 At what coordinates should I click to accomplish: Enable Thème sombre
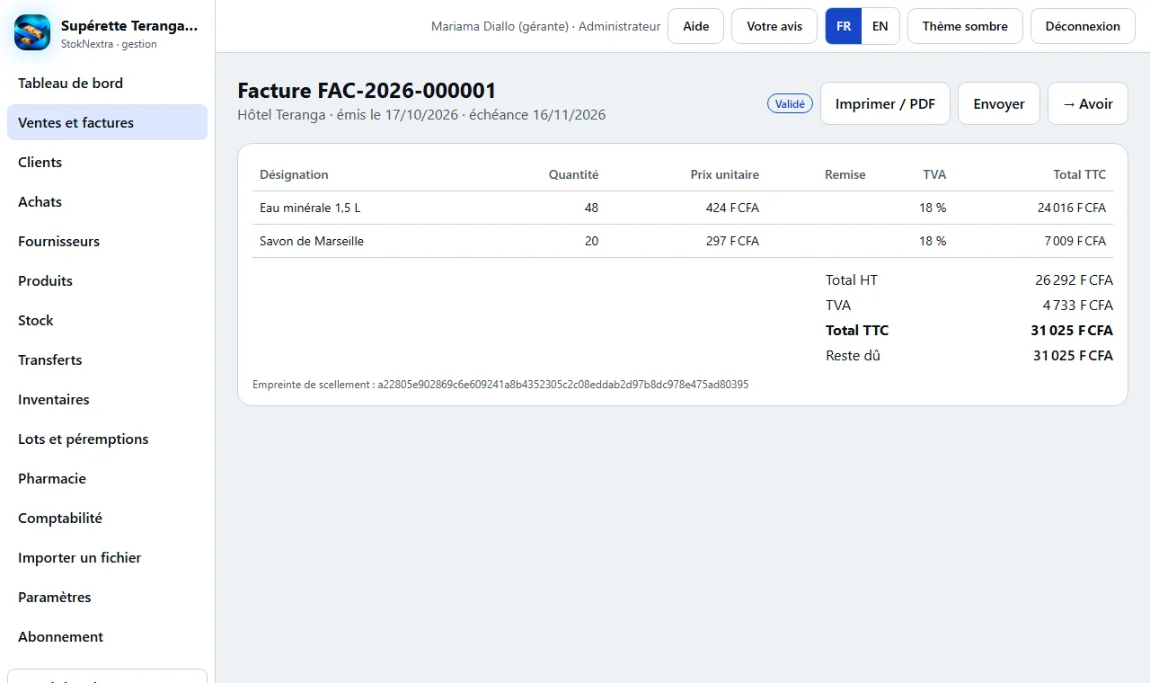pos(965,26)
